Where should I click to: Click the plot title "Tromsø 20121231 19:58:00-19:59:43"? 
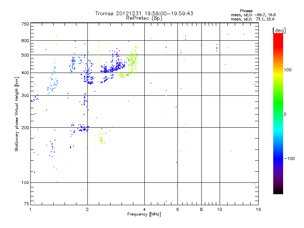144,13
